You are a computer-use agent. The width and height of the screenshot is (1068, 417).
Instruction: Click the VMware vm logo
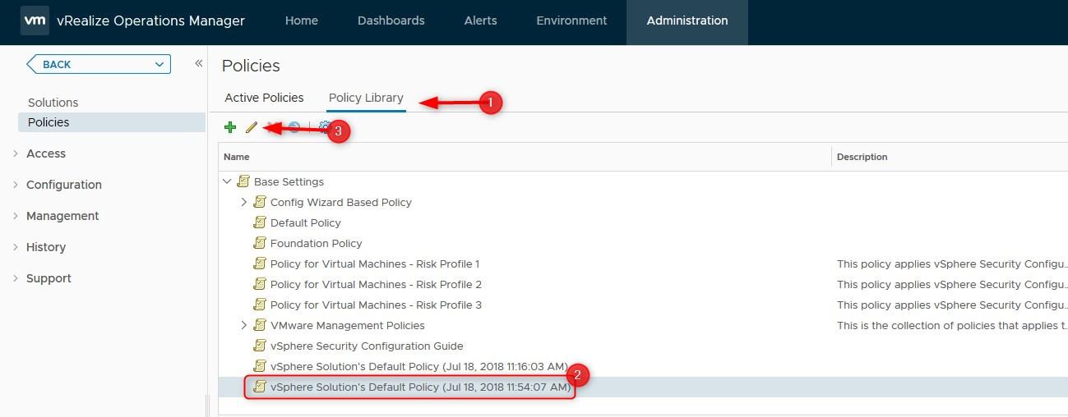35,21
